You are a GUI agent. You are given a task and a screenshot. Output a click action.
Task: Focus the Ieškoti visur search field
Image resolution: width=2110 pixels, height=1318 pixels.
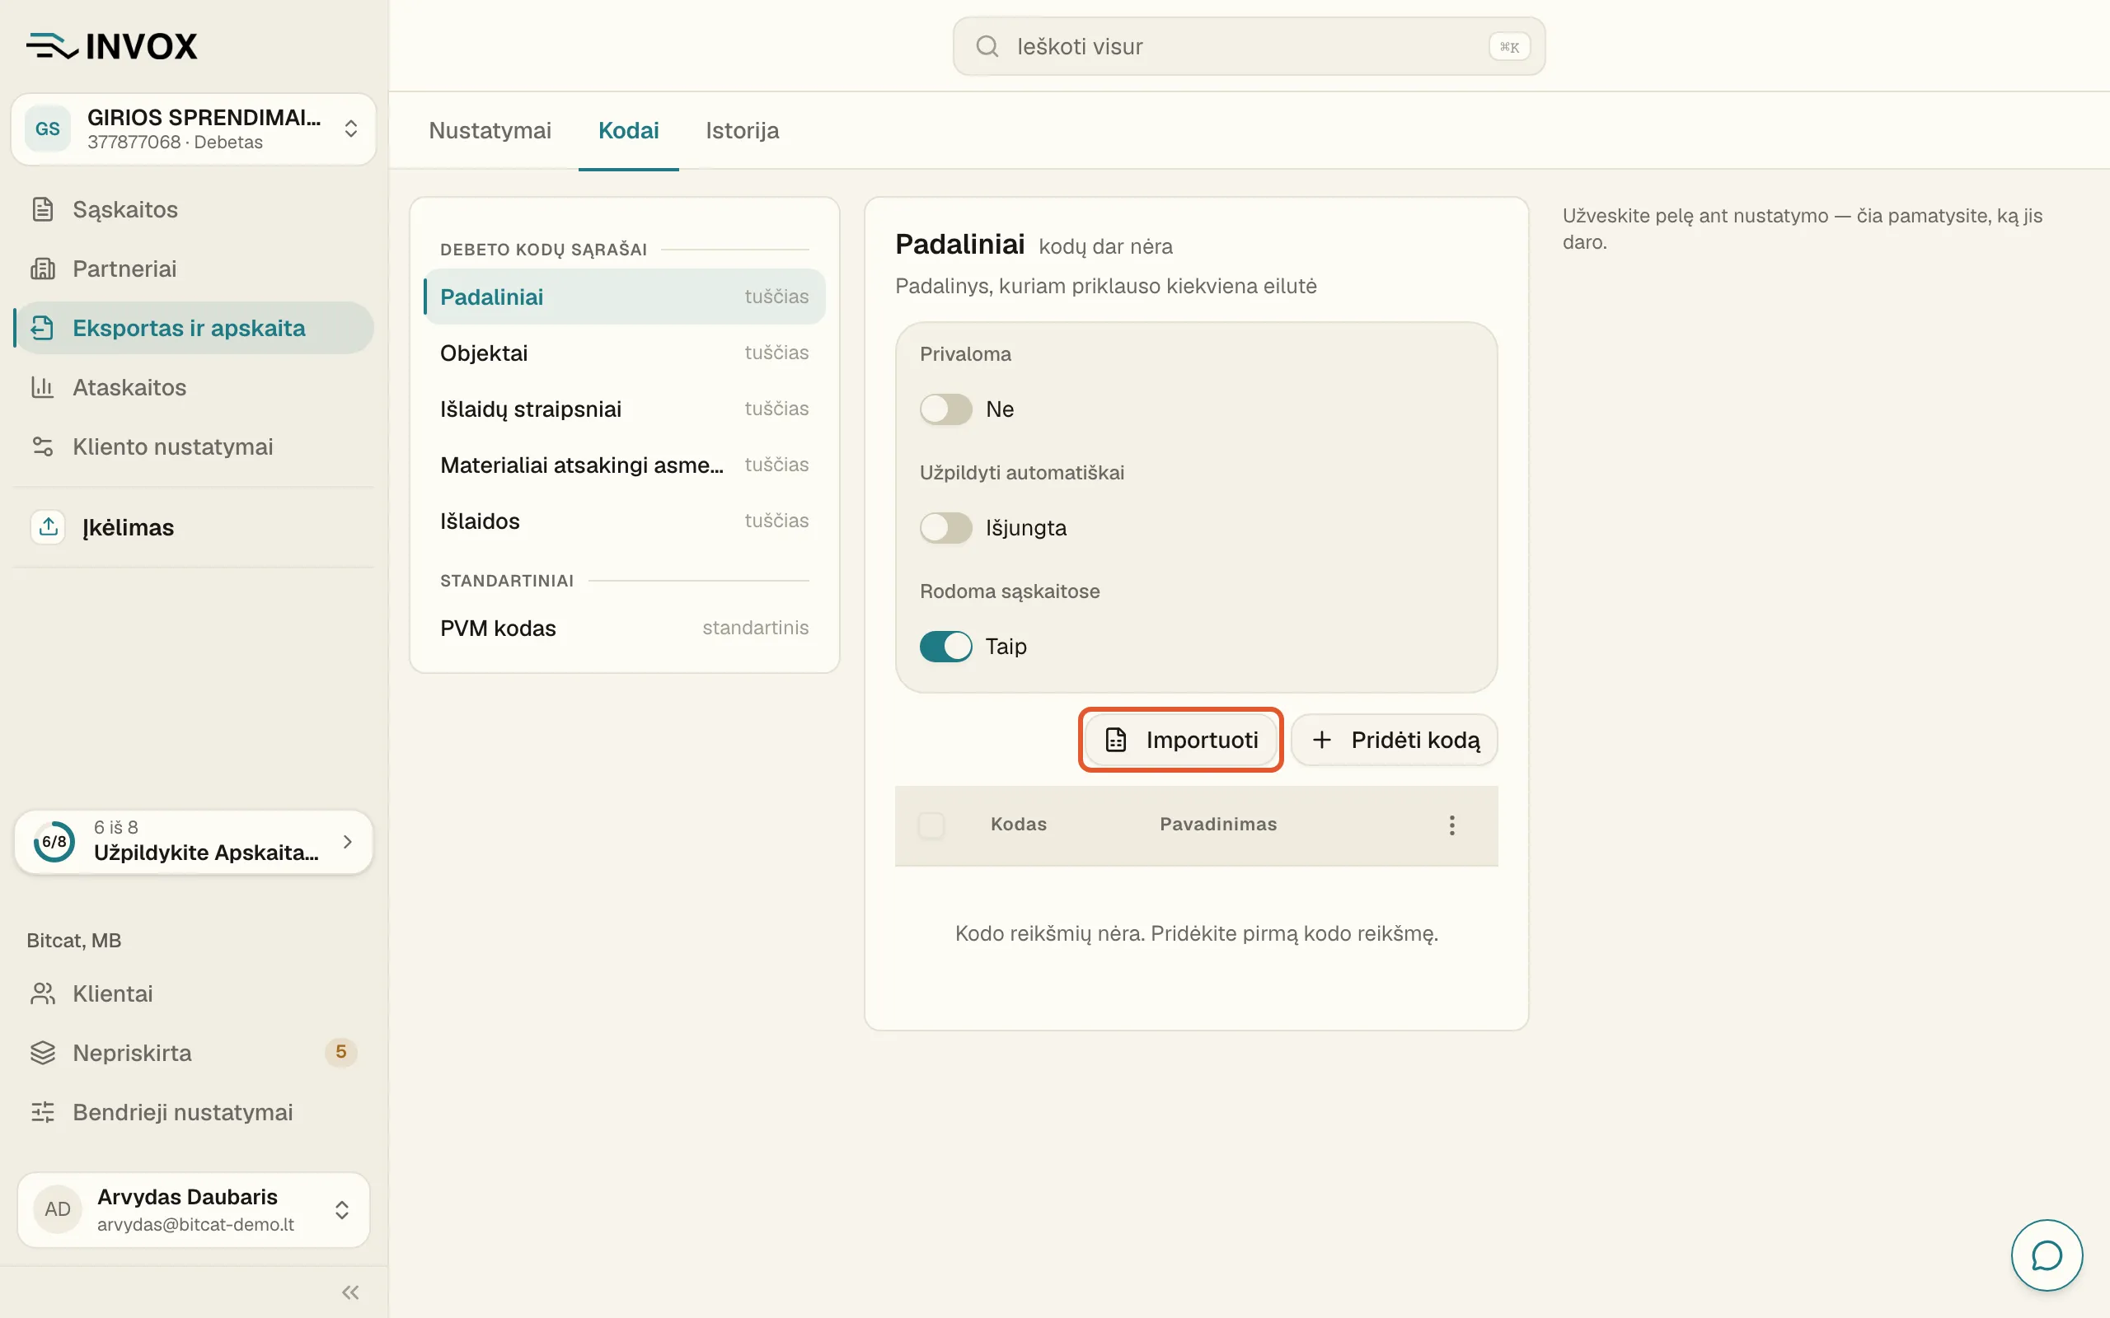tap(1249, 46)
